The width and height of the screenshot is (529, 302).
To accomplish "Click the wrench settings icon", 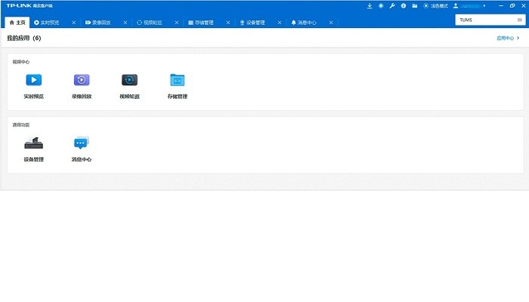I will coord(392,6).
